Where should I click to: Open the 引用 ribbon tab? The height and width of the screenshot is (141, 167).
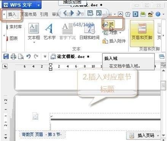pyautogui.click(x=44, y=14)
